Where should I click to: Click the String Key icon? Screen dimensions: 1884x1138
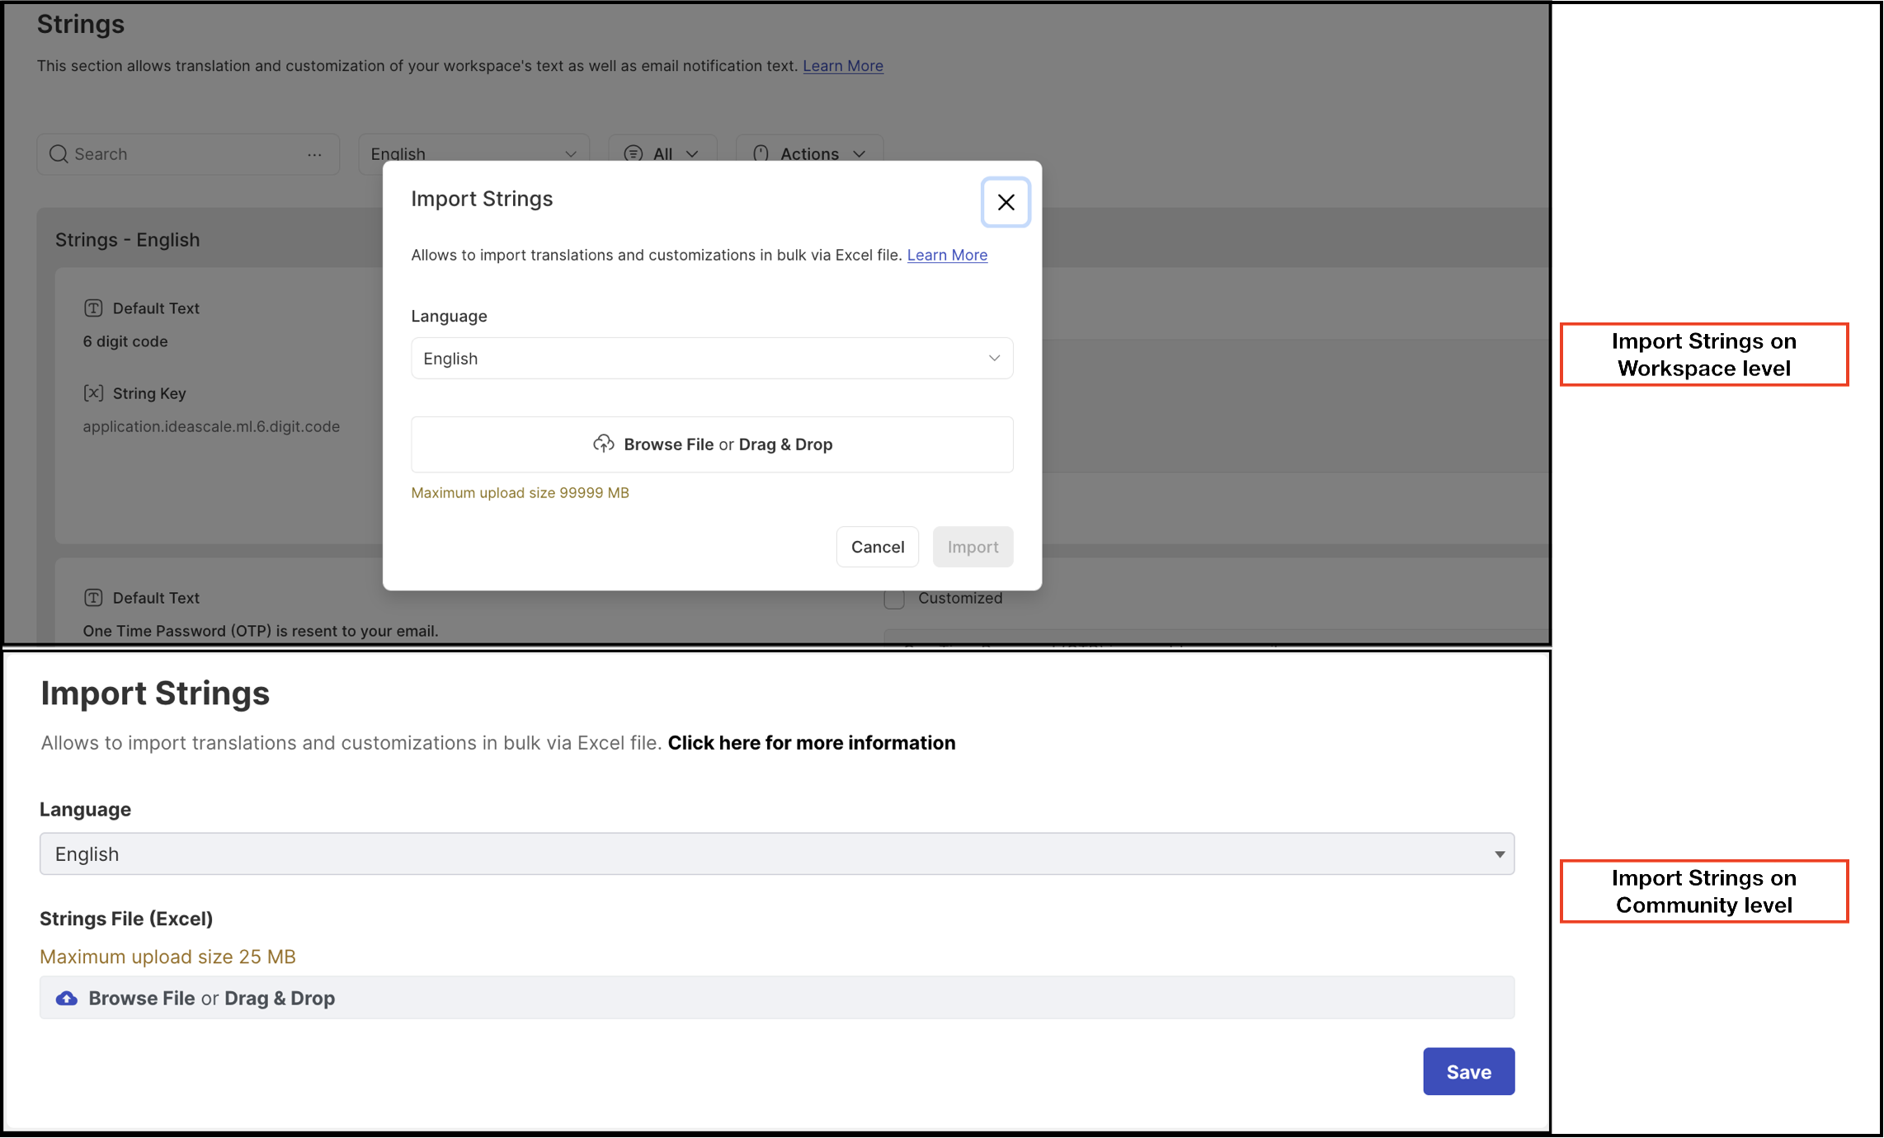point(93,393)
